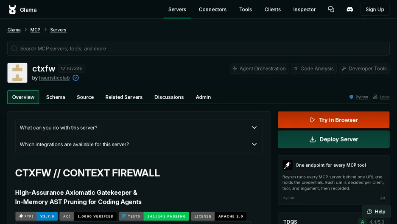397x224 pixels.
Task: Toggle Favorite for ctxfw server
Action: point(71,68)
